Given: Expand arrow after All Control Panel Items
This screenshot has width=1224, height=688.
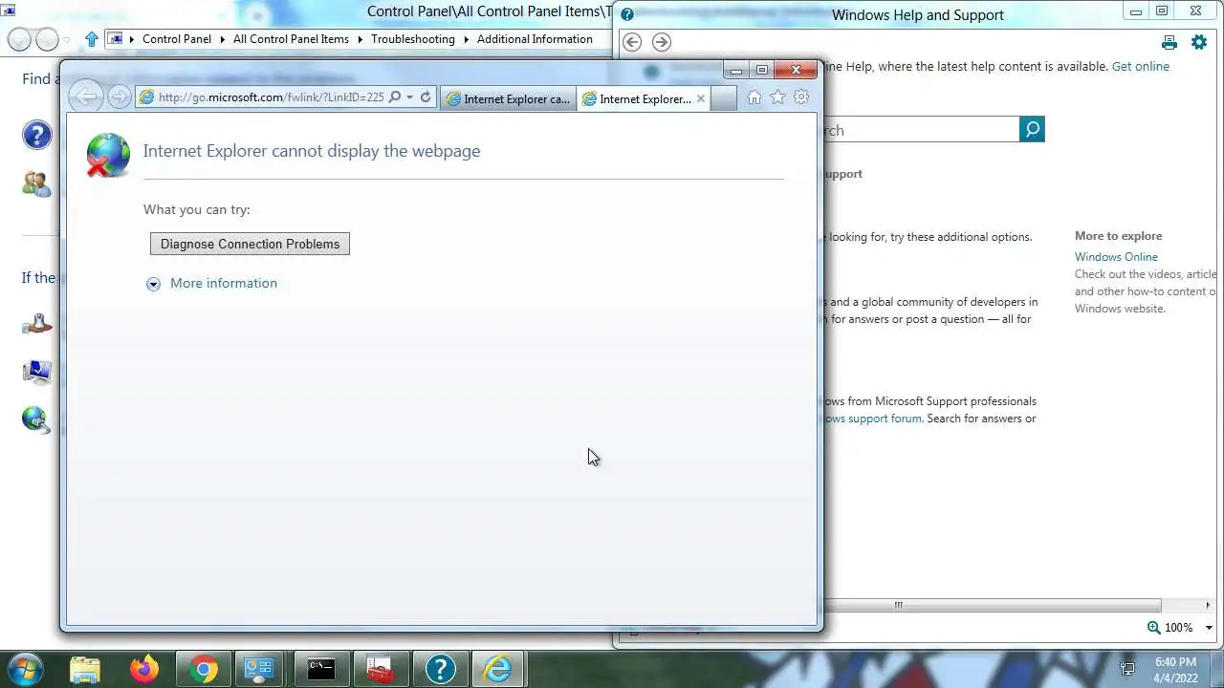Looking at the screenshot, I should tap(361, 39).
